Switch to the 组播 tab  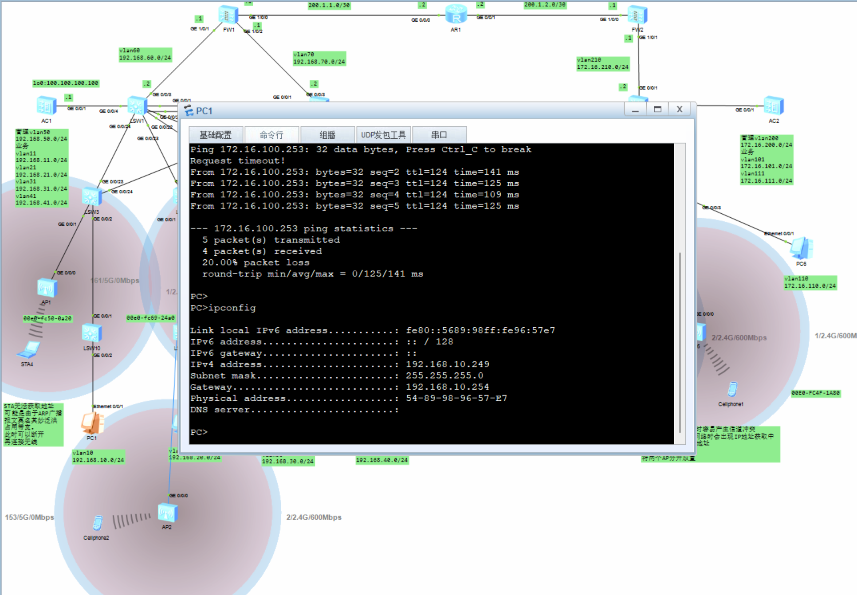pyautogui.click(x=327, y=135)
